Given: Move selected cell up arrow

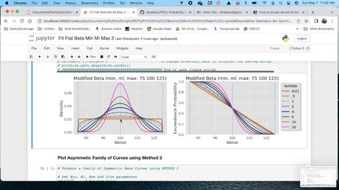Looking at the screenshot, I should (x=72, y=57).
